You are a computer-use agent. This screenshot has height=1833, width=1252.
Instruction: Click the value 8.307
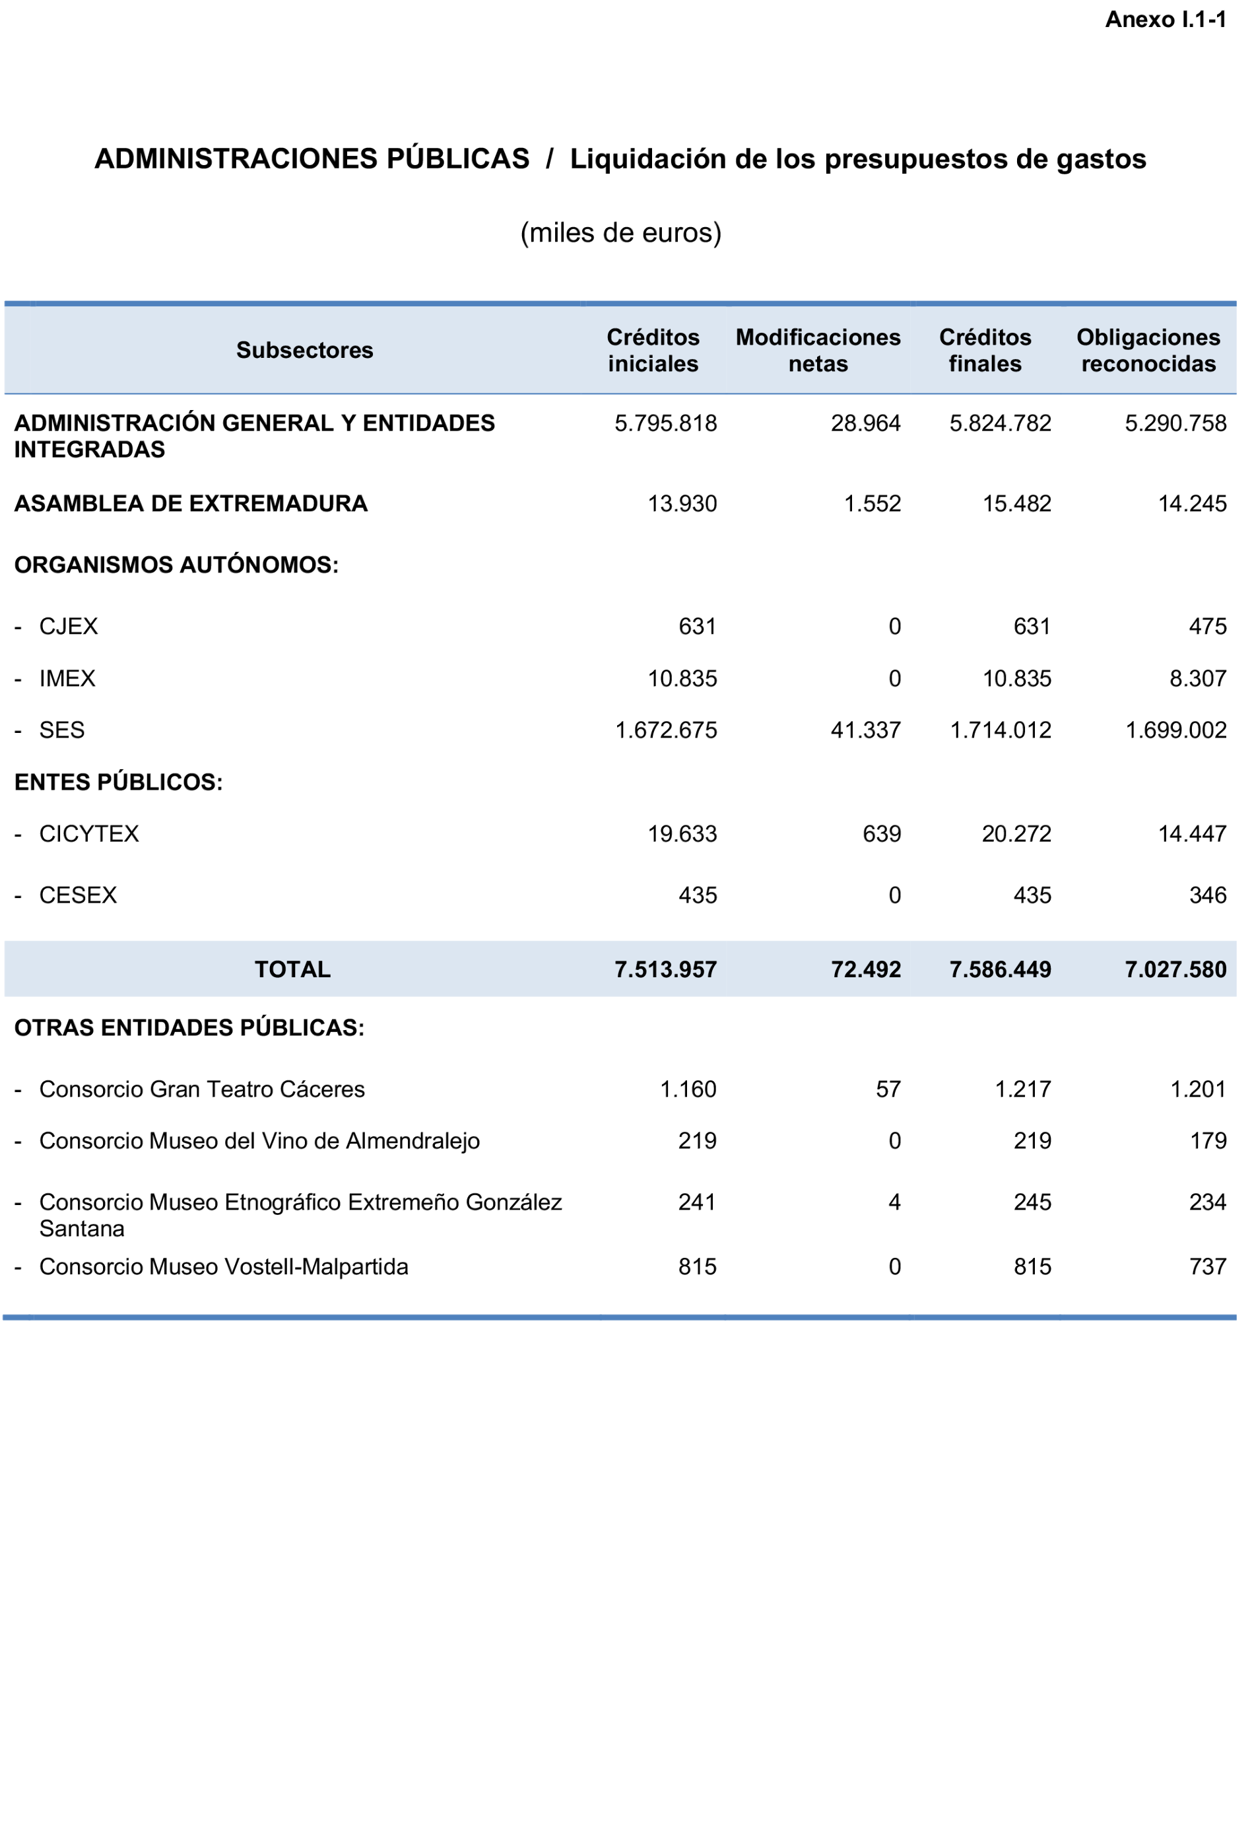tap(1198, 679)
